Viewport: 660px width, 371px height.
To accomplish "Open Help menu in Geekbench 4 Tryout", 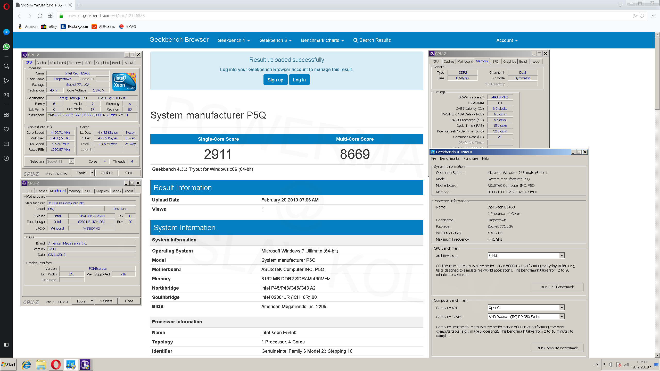I will click(x=485, y=158).
